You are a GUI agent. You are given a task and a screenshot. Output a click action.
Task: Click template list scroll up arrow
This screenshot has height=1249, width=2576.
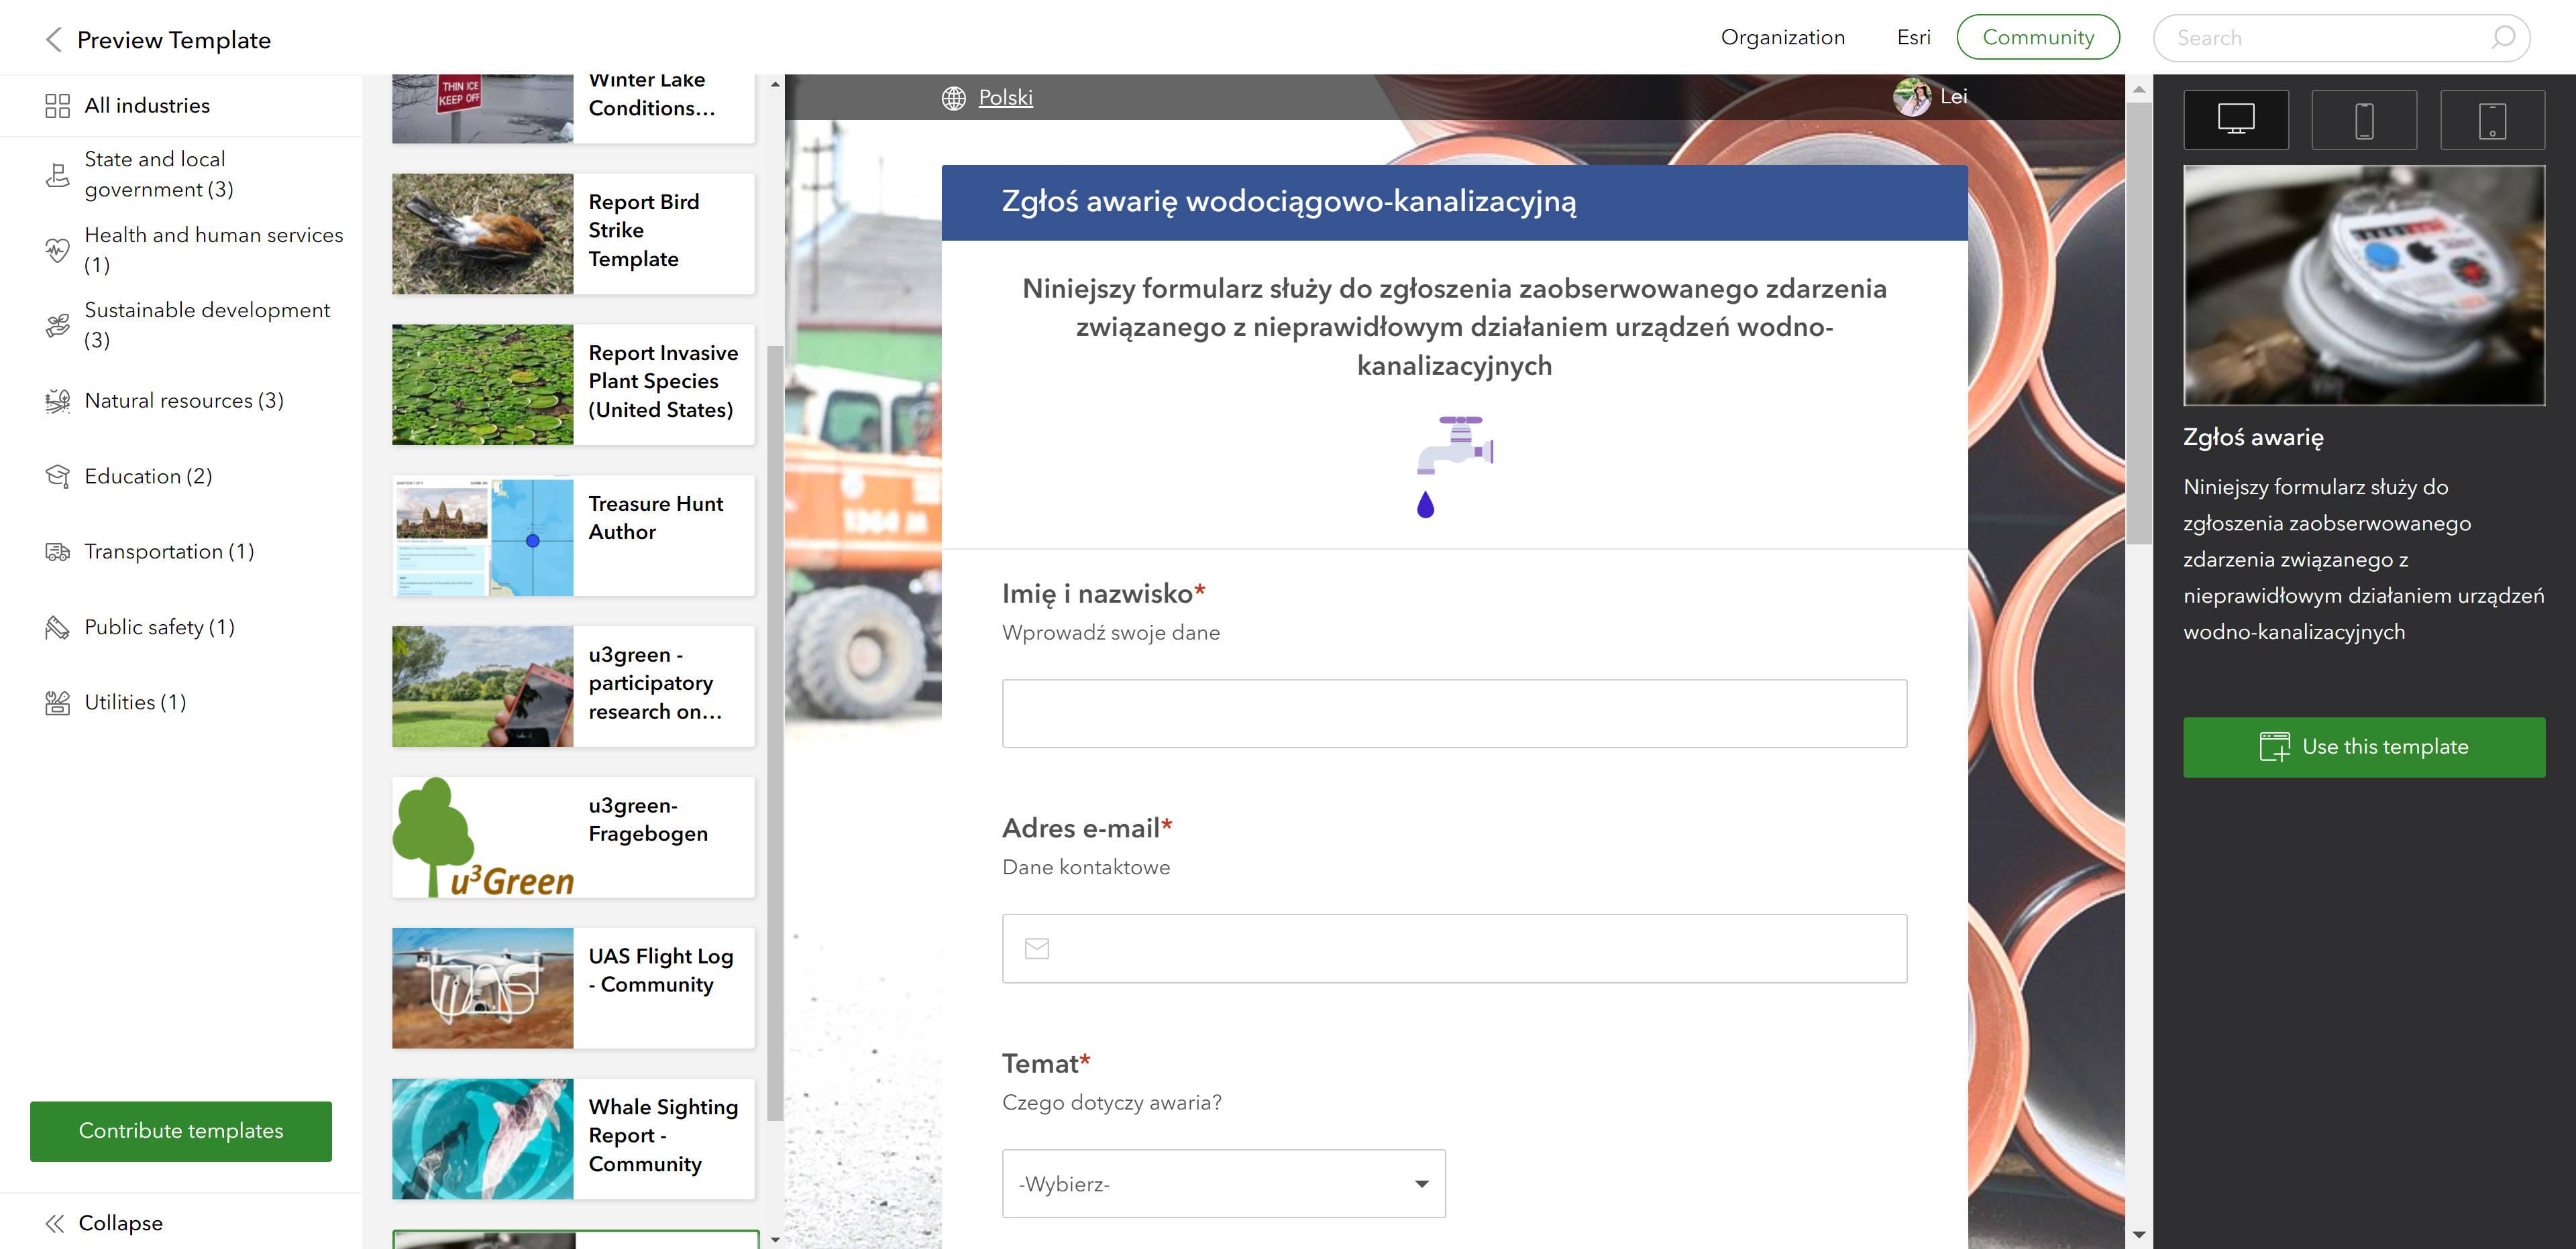coord(775,84)
